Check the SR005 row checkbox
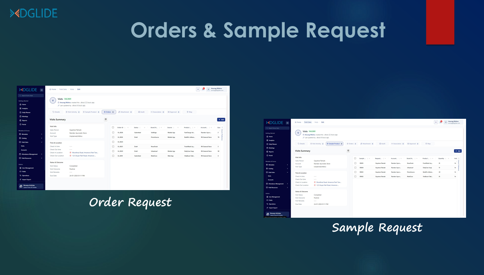484x275 pixels. pos(355,163)
